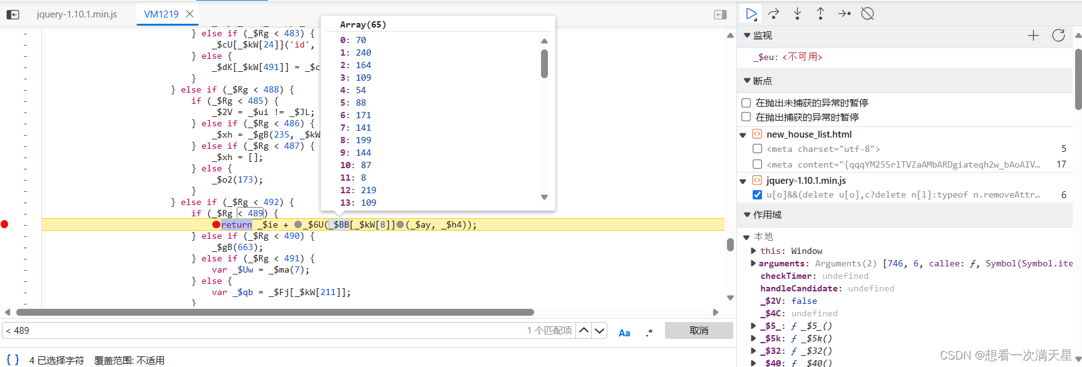This screenshot has width=1082, height=367.
Task: Click the Step icon
Action: (x=844, y=14)
